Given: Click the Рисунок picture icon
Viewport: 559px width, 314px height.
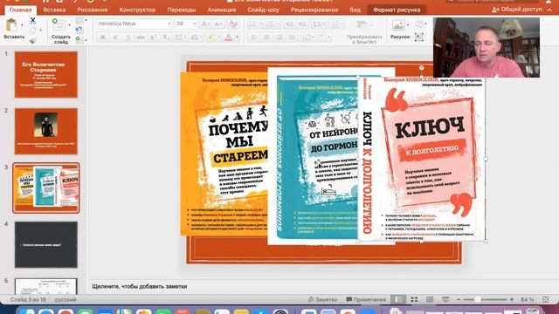Looking at the screenshot, I should coord(398,25).
